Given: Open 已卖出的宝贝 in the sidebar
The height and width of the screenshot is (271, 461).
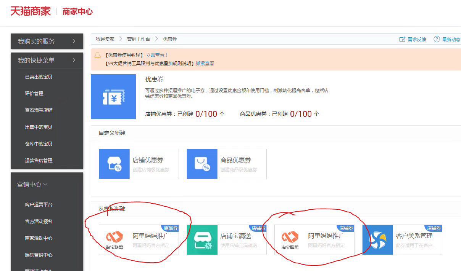Looking at the screenshot, I should coord(39,77).
